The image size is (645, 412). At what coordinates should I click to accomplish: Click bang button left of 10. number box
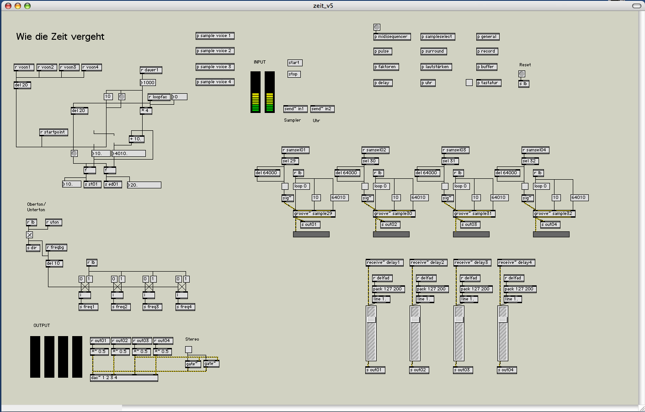coord(74,154)
